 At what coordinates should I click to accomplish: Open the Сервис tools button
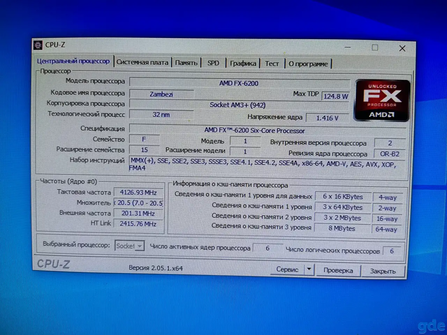point(287,269)
